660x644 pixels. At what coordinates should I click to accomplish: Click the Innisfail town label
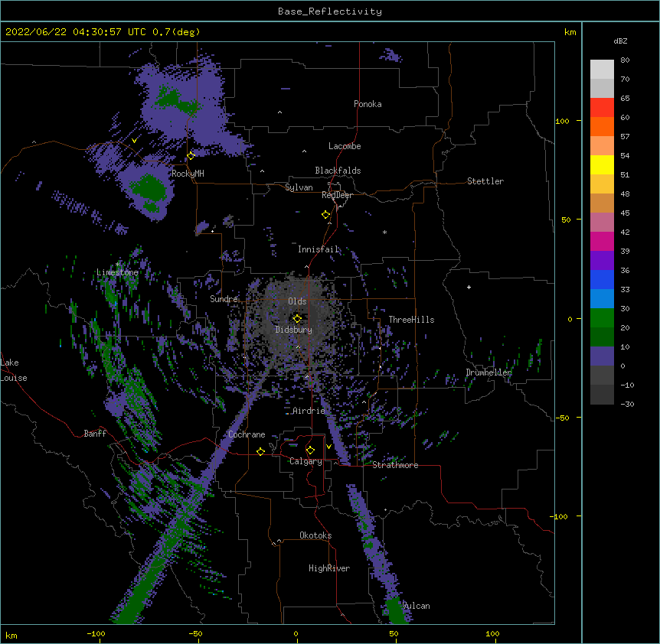(319, 249)
